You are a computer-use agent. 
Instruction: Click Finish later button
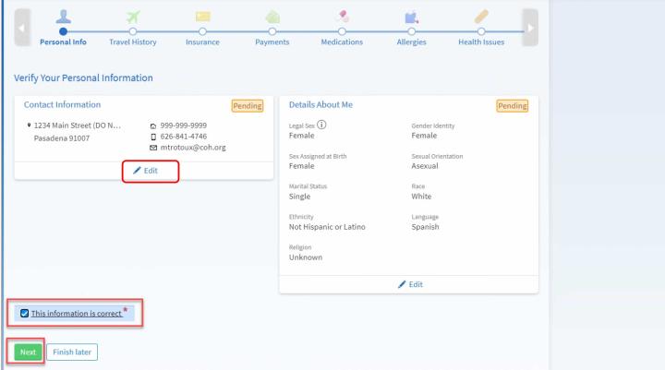click(x=72, y=352)
